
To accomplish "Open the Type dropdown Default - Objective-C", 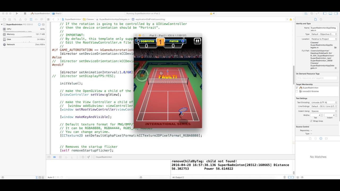I will pos(324,34).
